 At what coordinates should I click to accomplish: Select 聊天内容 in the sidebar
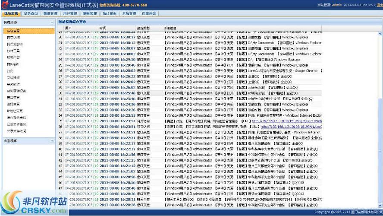pos(13,58)
